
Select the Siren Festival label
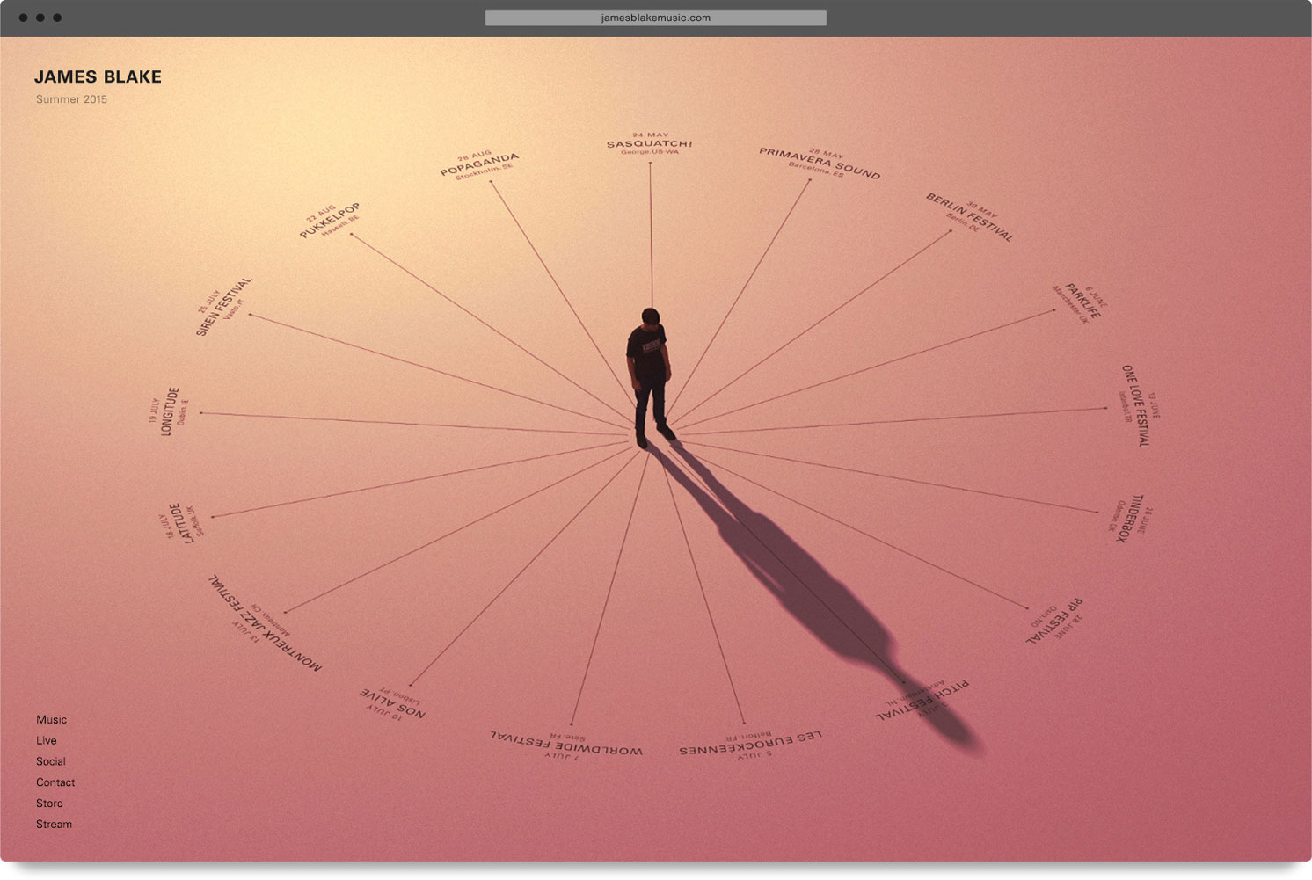(225, 306)
